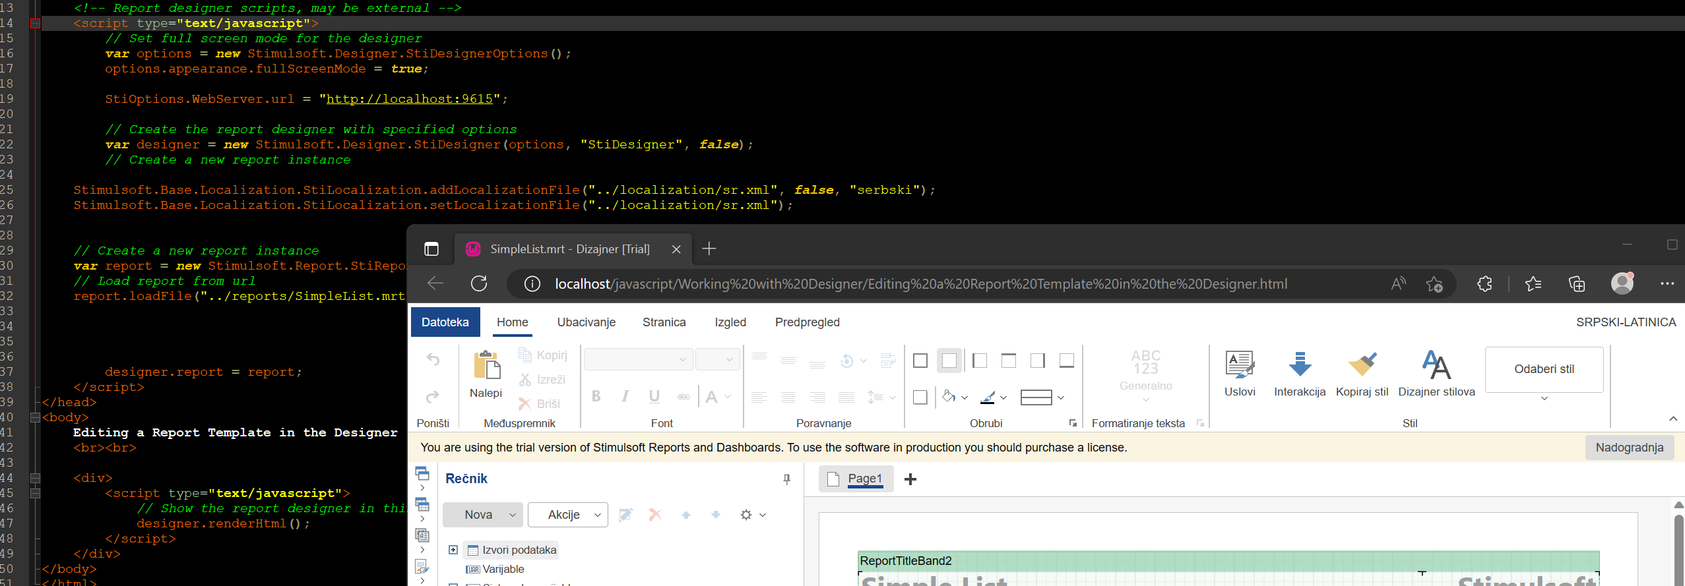Image resolution: width=1685 pixels, height=586 pixels.
Task: Click Kopirj copy button
Action: [x=543, y=355]
